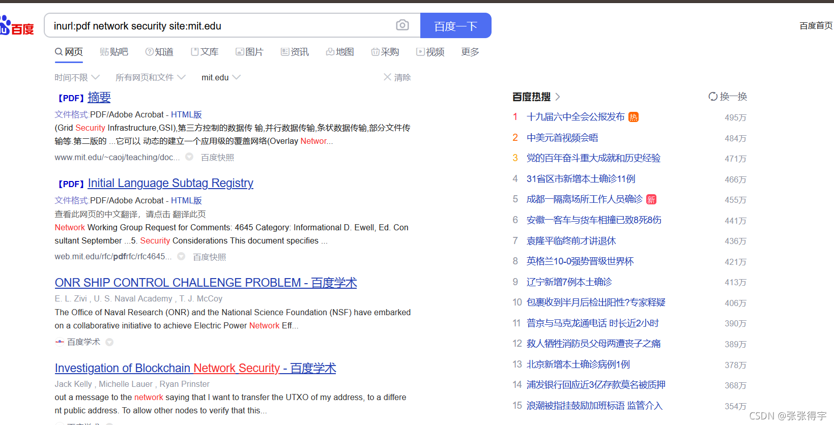This screenshot has width=834, height=425.
Task: Open hot search 袁隆平临终前才讲退休
Action: (571, 241)
